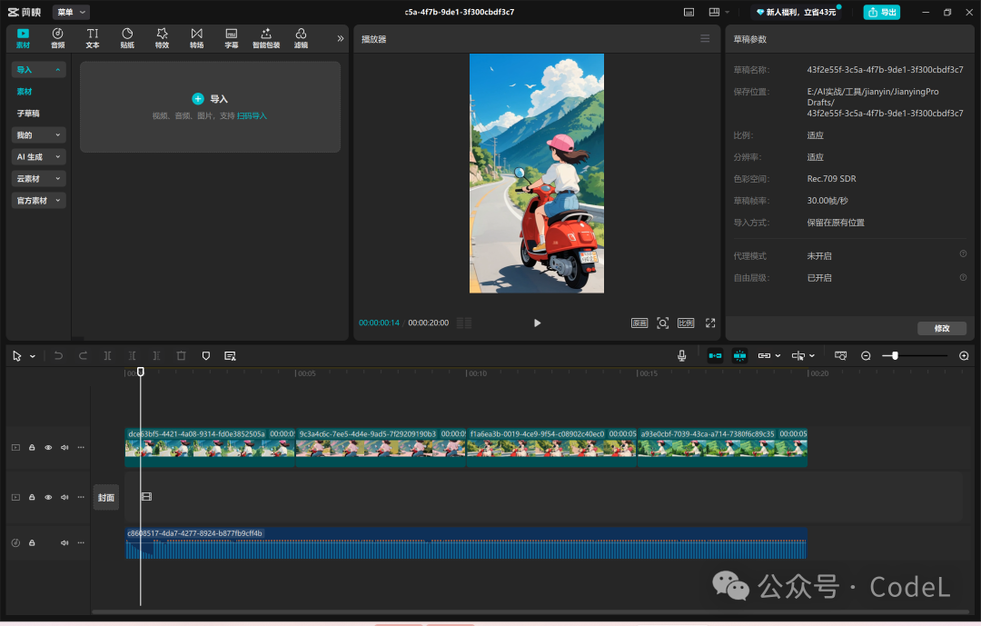Mute the audio track c8608517
This screenshot has height=626, width=981.
coord(64,542)
